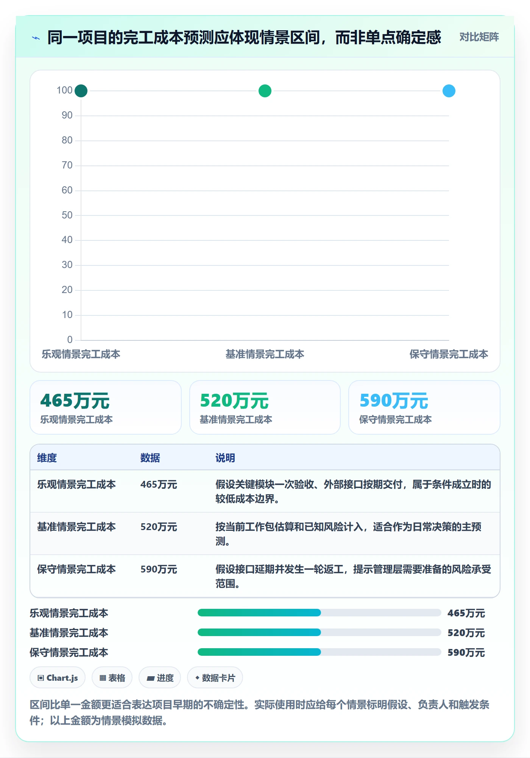Click the bar icon in 进度 chip
This screenshot has width=530, height=758.
pyautogui.click(x=151, y=678)
